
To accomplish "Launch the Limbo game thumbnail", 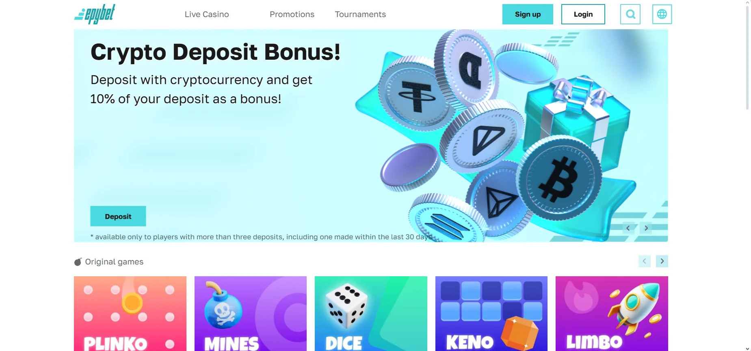I will coord(612,314).
